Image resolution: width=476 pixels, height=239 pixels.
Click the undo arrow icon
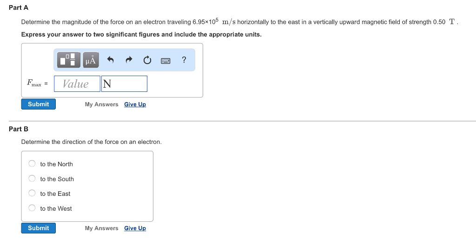pyautogui.click(x=111, y=60)
